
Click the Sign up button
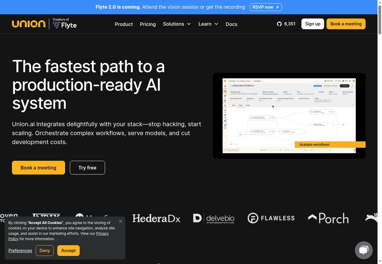point(312,24)
